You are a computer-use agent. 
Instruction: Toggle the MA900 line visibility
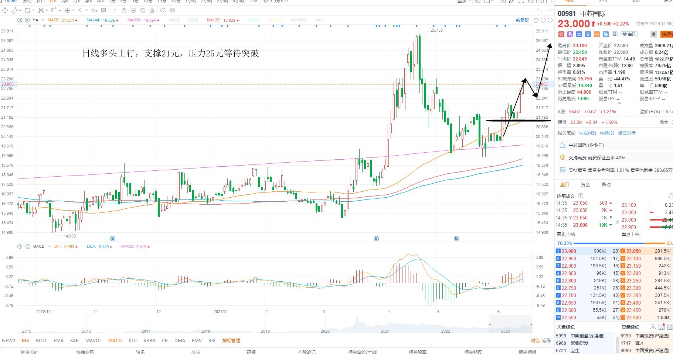143,20
